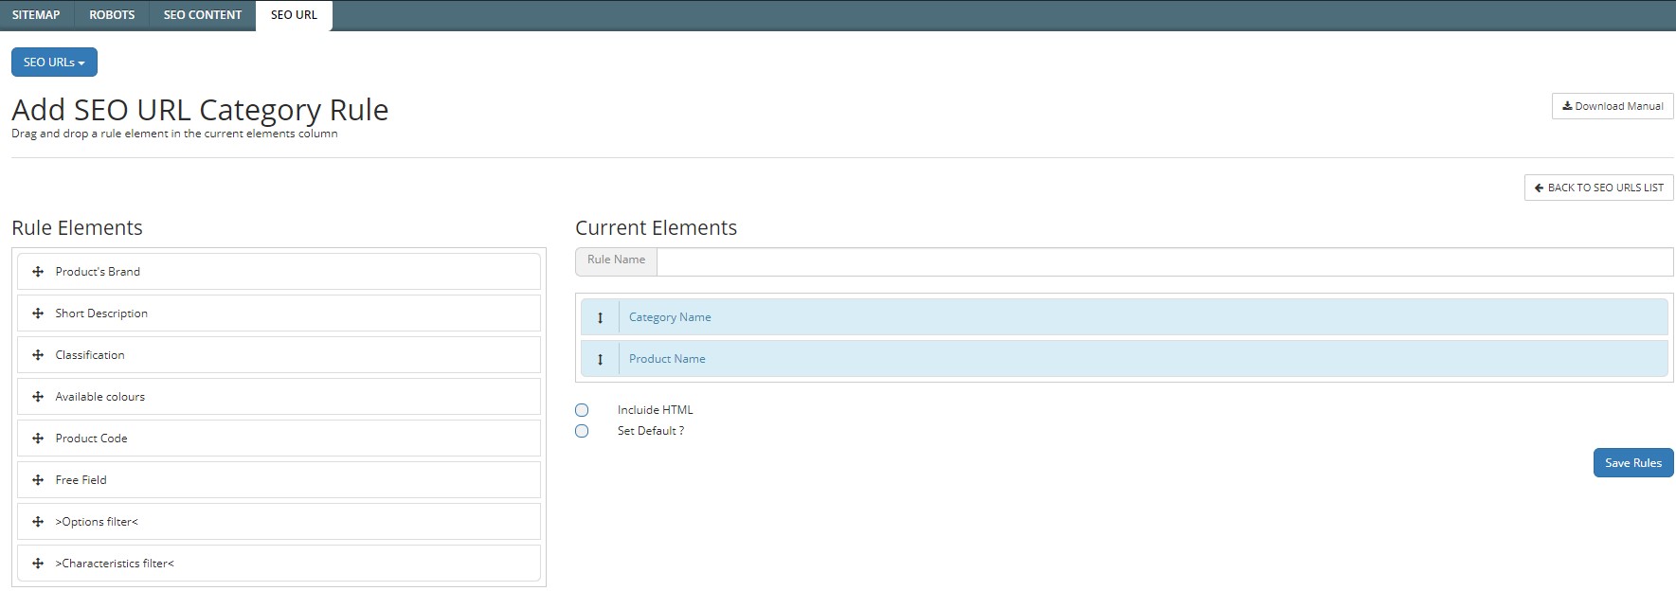Click the move icon beside Product Code

(x=38, y=439)
